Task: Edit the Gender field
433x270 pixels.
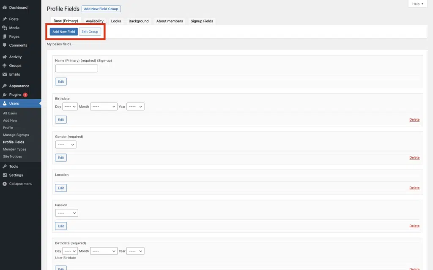Action: point(61,158)
